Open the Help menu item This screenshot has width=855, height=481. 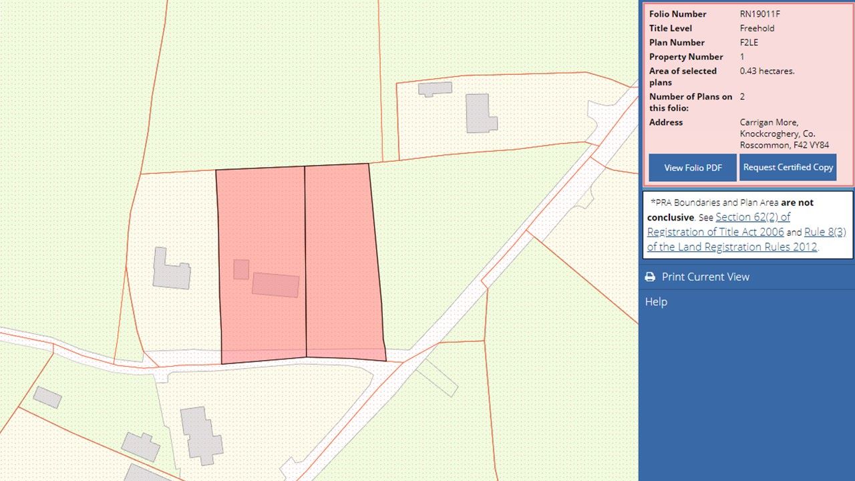(x=656, y=302)
